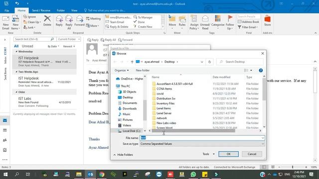The height and width of the screenshot is (179, 319).
Task: Click OK in the Browse dialog
Action: pos(228,154)
